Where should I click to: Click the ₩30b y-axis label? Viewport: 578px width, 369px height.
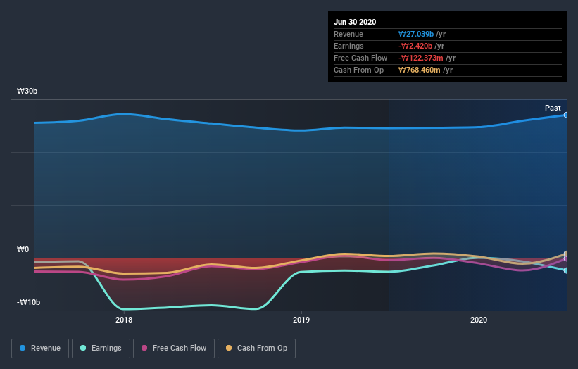(x=27, y=91)
